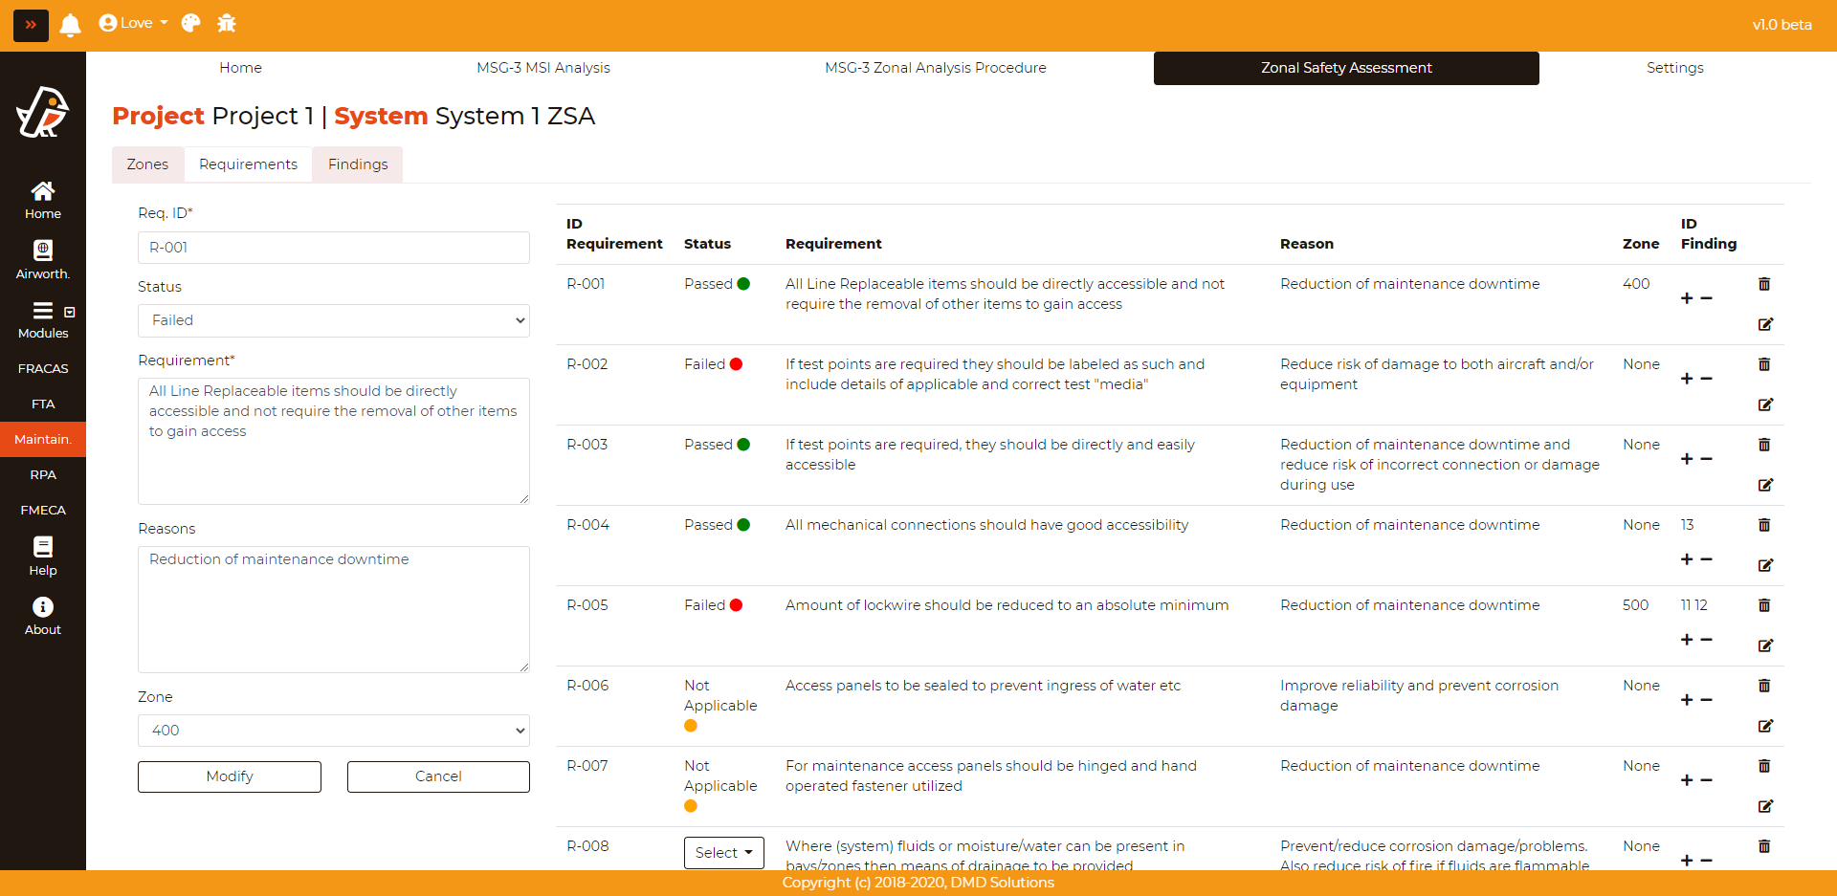Add a finding to R-003 with plus

coord(1687,459)
